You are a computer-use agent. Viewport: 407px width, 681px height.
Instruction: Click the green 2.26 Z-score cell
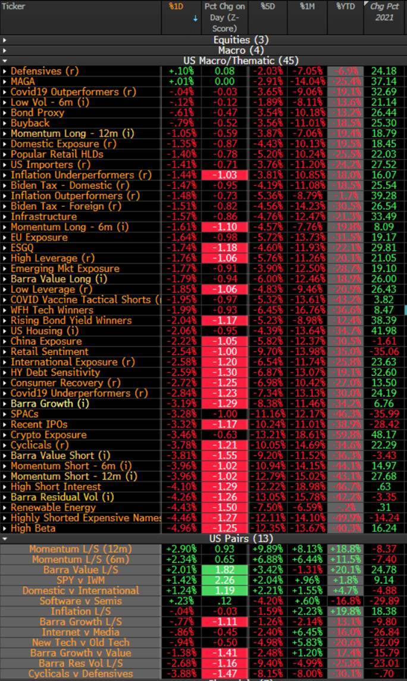(x=224, y=580)
